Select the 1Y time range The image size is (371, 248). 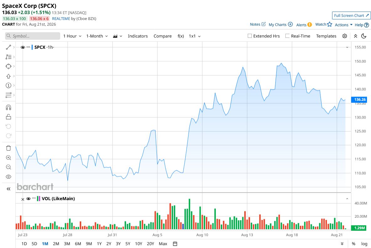point(99,244)
